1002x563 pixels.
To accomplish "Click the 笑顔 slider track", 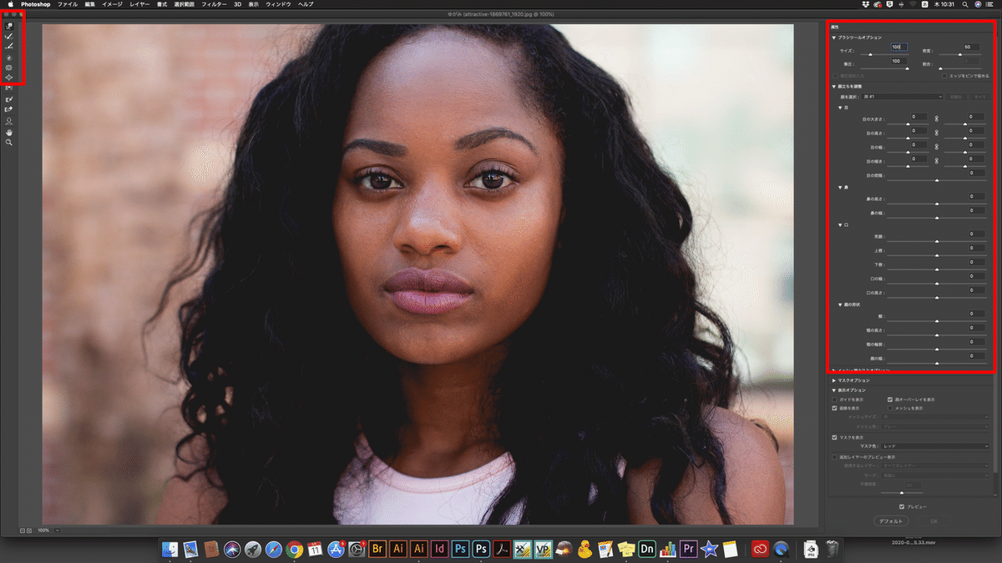I will pyautogui.click(x=936, y=241).
